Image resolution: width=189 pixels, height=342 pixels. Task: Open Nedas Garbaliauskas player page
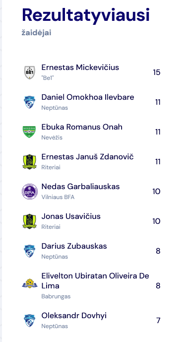point(80,187)
